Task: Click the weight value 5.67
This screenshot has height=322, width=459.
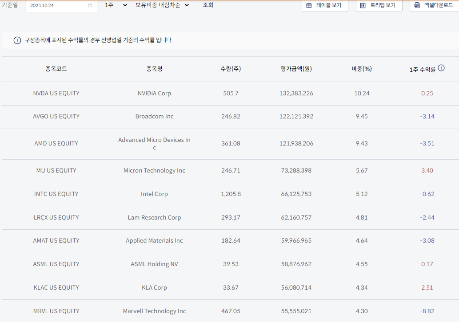Action: tap(362, 171)
